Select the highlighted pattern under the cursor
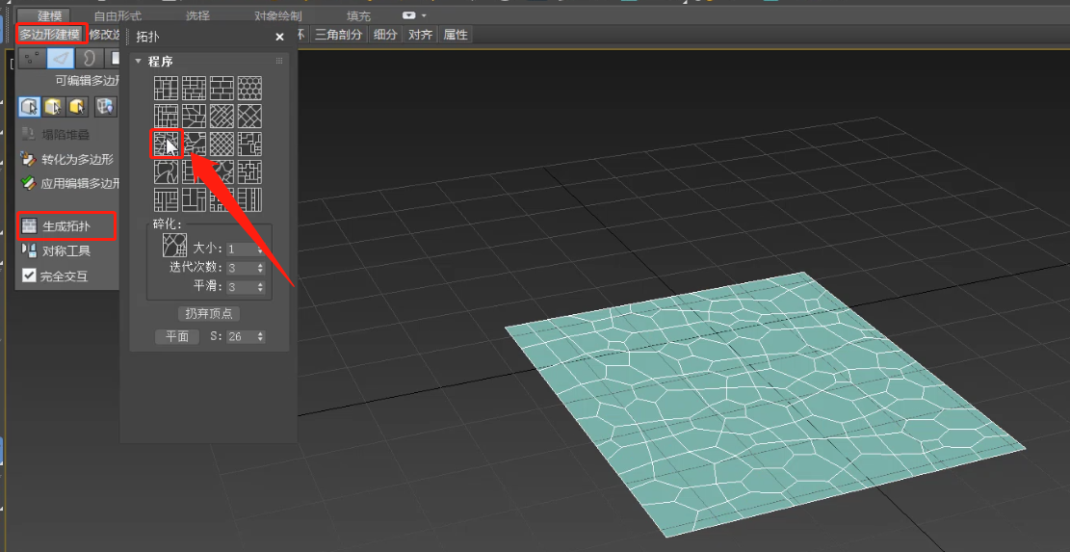The height and width of the screenshot is (552, 1070). (x=166, y=144)
